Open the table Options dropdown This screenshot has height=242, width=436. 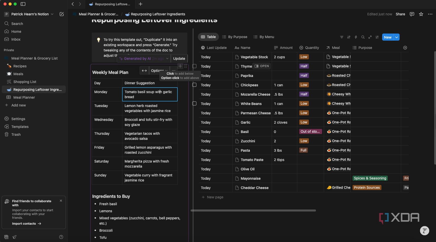159,70
